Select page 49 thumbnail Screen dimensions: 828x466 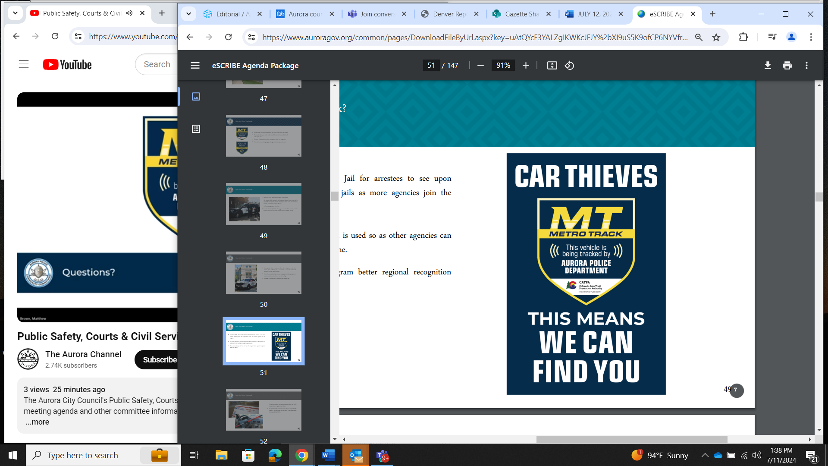point(263,204)
